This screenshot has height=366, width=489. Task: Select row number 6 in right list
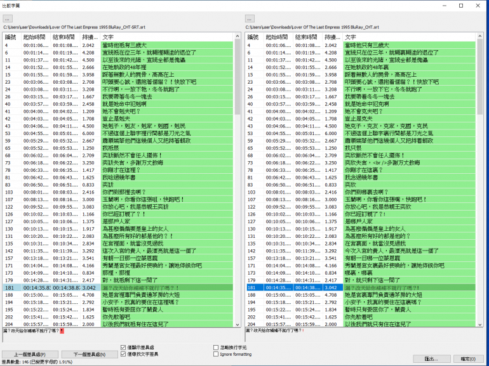tap(249, 53)
